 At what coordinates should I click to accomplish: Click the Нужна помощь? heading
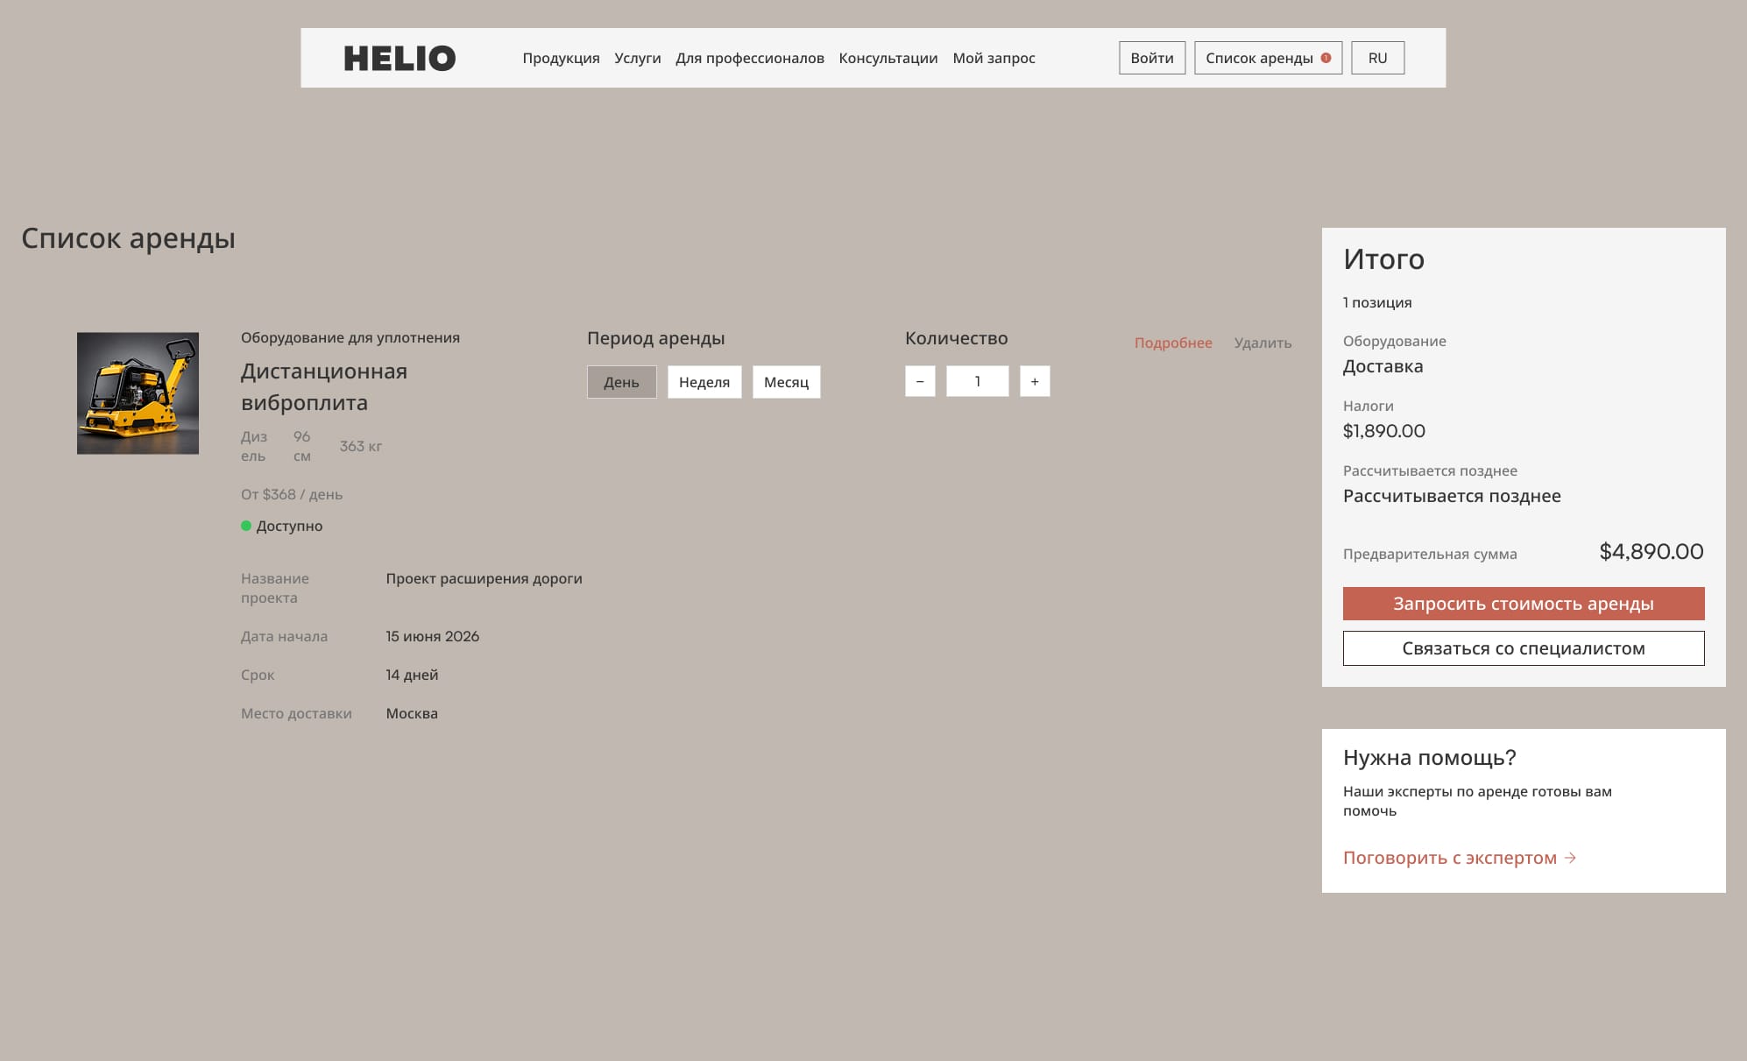point(1430,758)
